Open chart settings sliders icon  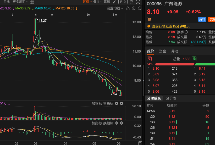131,2
